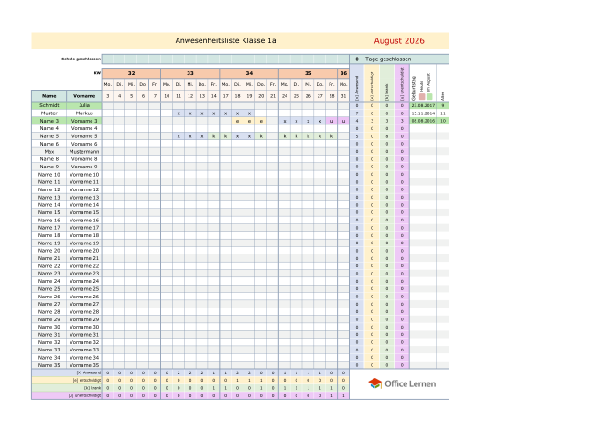Screen dimensions: 595x421
Task: Click the day 14 date header cell
Action: coord(213,96)
